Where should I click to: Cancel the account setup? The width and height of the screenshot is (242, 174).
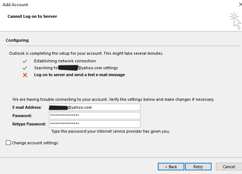[229, 167]
